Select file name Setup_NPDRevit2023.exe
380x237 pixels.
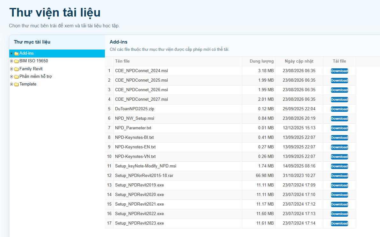pyautogui.click(x=139, y=223)
